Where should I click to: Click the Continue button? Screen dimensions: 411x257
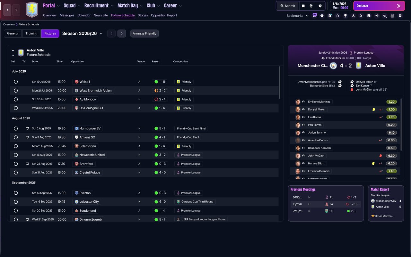coord(379,6)
